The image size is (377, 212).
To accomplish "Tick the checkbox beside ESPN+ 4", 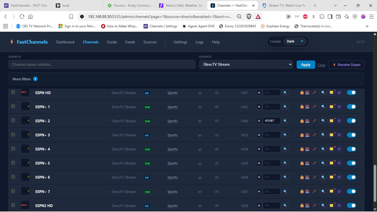I will coord(13,149).
